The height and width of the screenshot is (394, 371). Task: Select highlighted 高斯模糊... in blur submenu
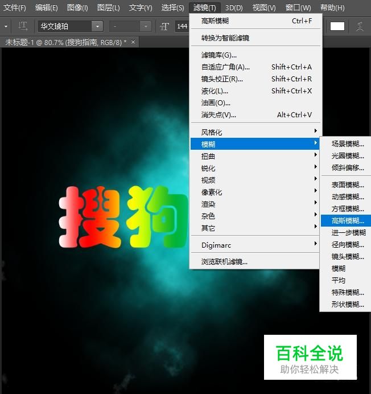346,220
